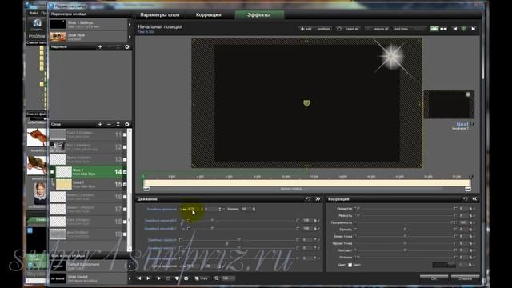Expand the Движение panel with the double arrows
Viewport: 512px width, 288px height.
coord(318,199)
